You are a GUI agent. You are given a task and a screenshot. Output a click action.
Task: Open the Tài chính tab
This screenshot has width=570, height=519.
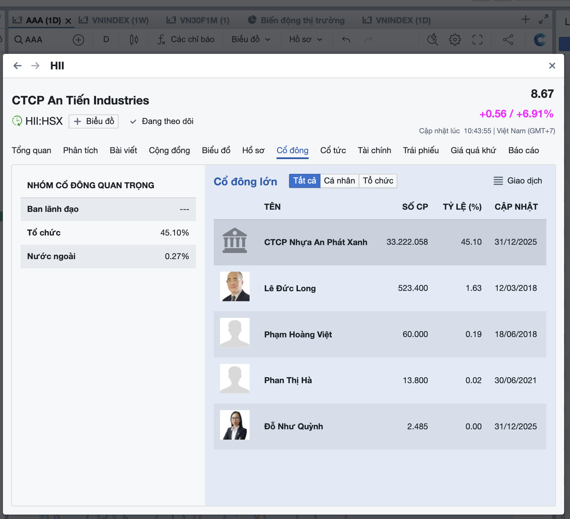pos(374,151)
